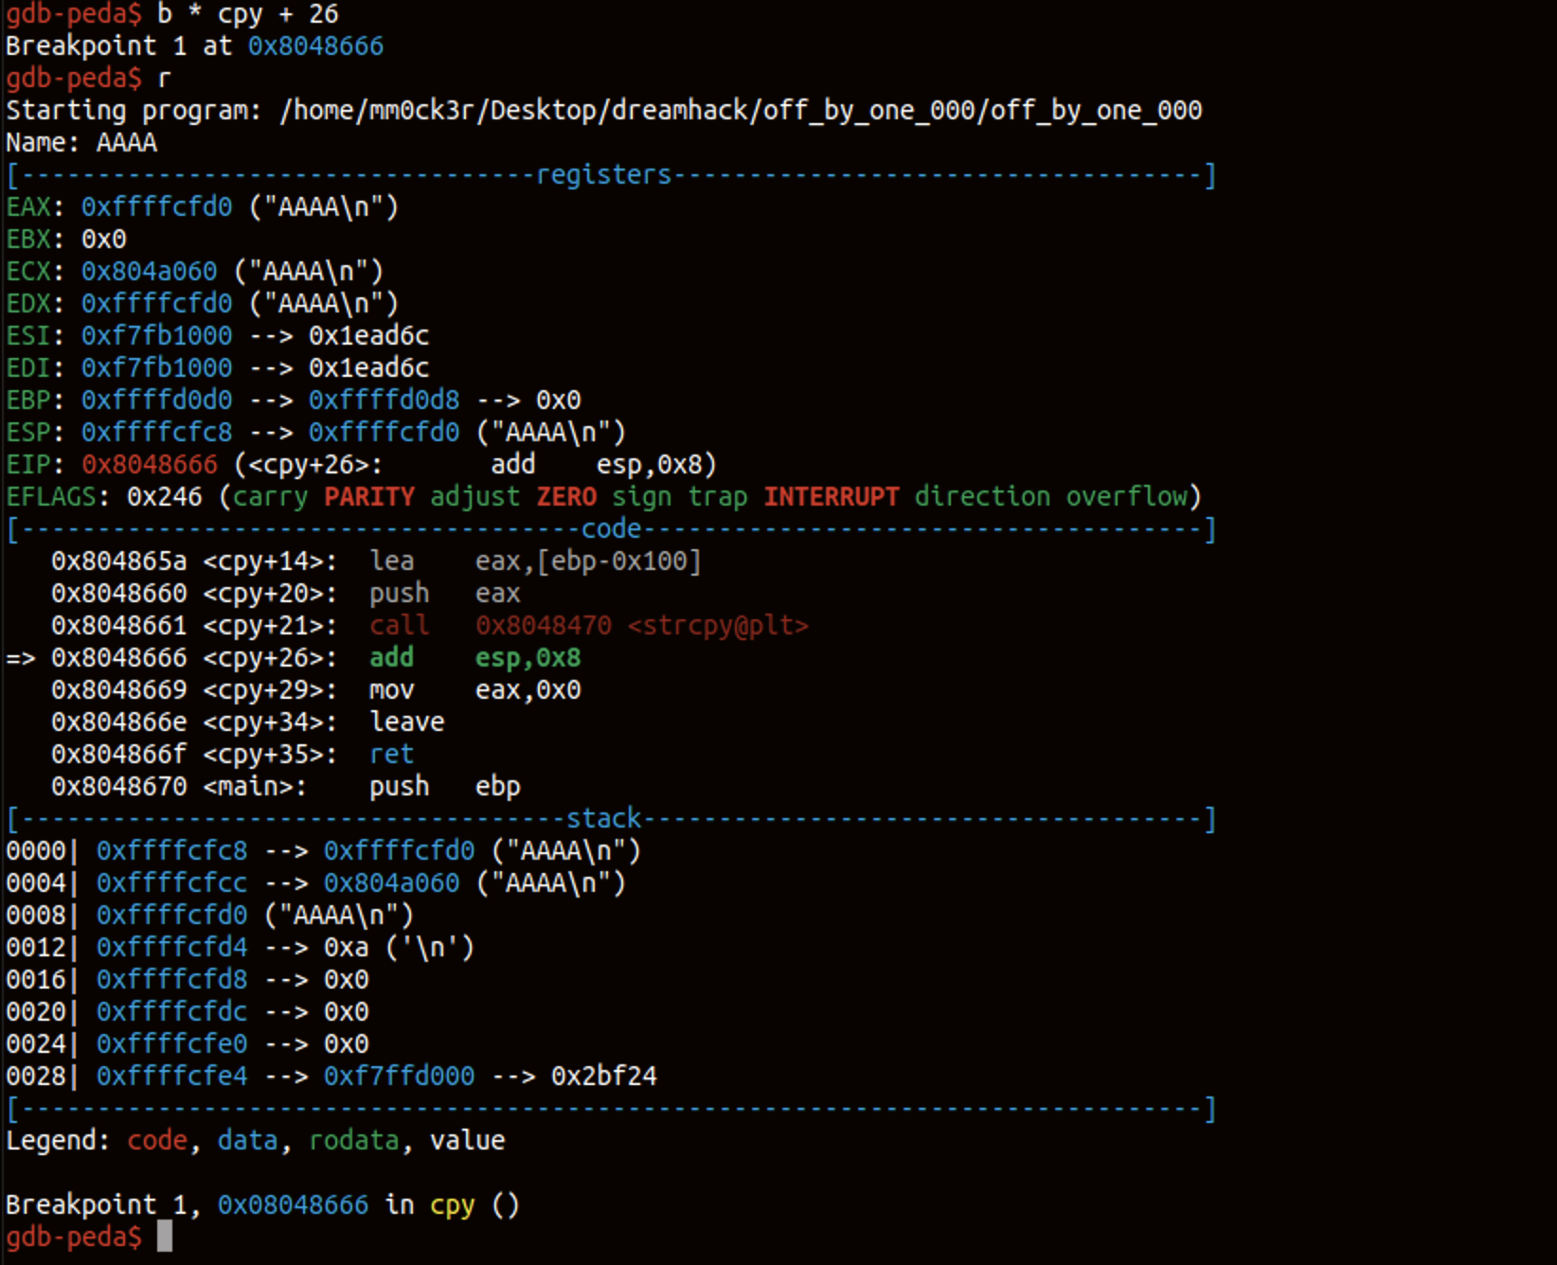The height and width of the screenshot is (1265, 1557).
Task: Click stack entry 0024 address 0xffffcfe0
Action: pos(171,1044)
